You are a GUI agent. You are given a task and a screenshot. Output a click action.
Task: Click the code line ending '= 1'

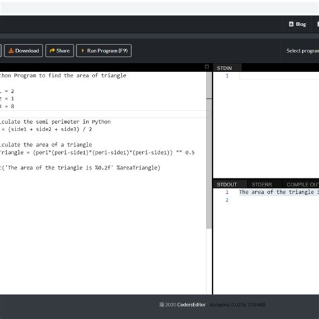coord(7,98)
